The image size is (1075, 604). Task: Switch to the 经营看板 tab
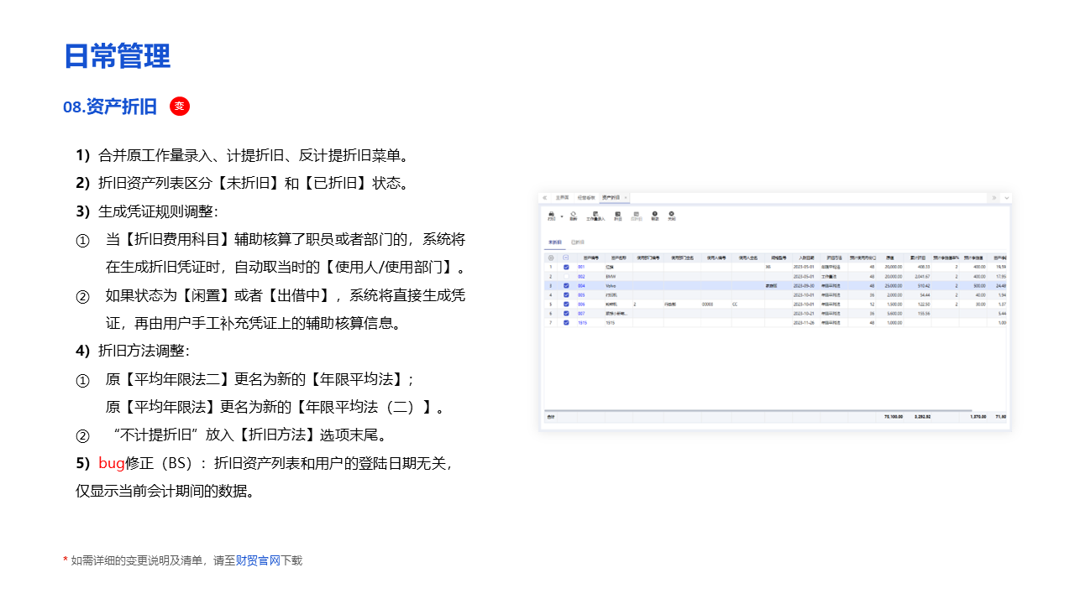point(586,198)
